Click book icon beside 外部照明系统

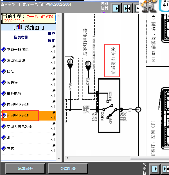(4, 115)
